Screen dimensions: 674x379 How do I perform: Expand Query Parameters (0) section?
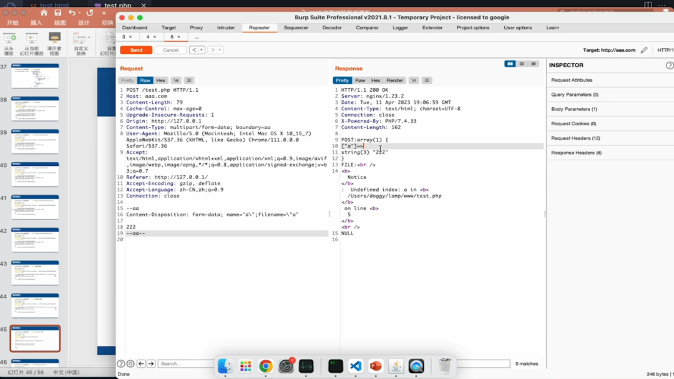610,94
